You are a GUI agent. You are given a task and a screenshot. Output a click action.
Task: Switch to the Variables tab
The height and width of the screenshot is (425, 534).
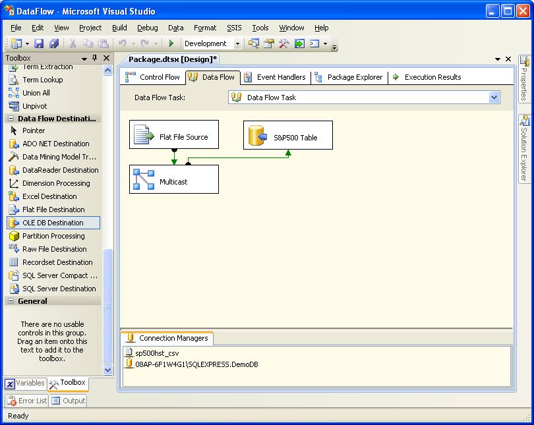25,383
